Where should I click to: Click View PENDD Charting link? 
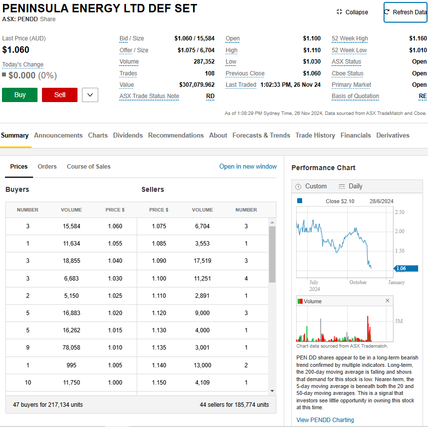point(325,420)
